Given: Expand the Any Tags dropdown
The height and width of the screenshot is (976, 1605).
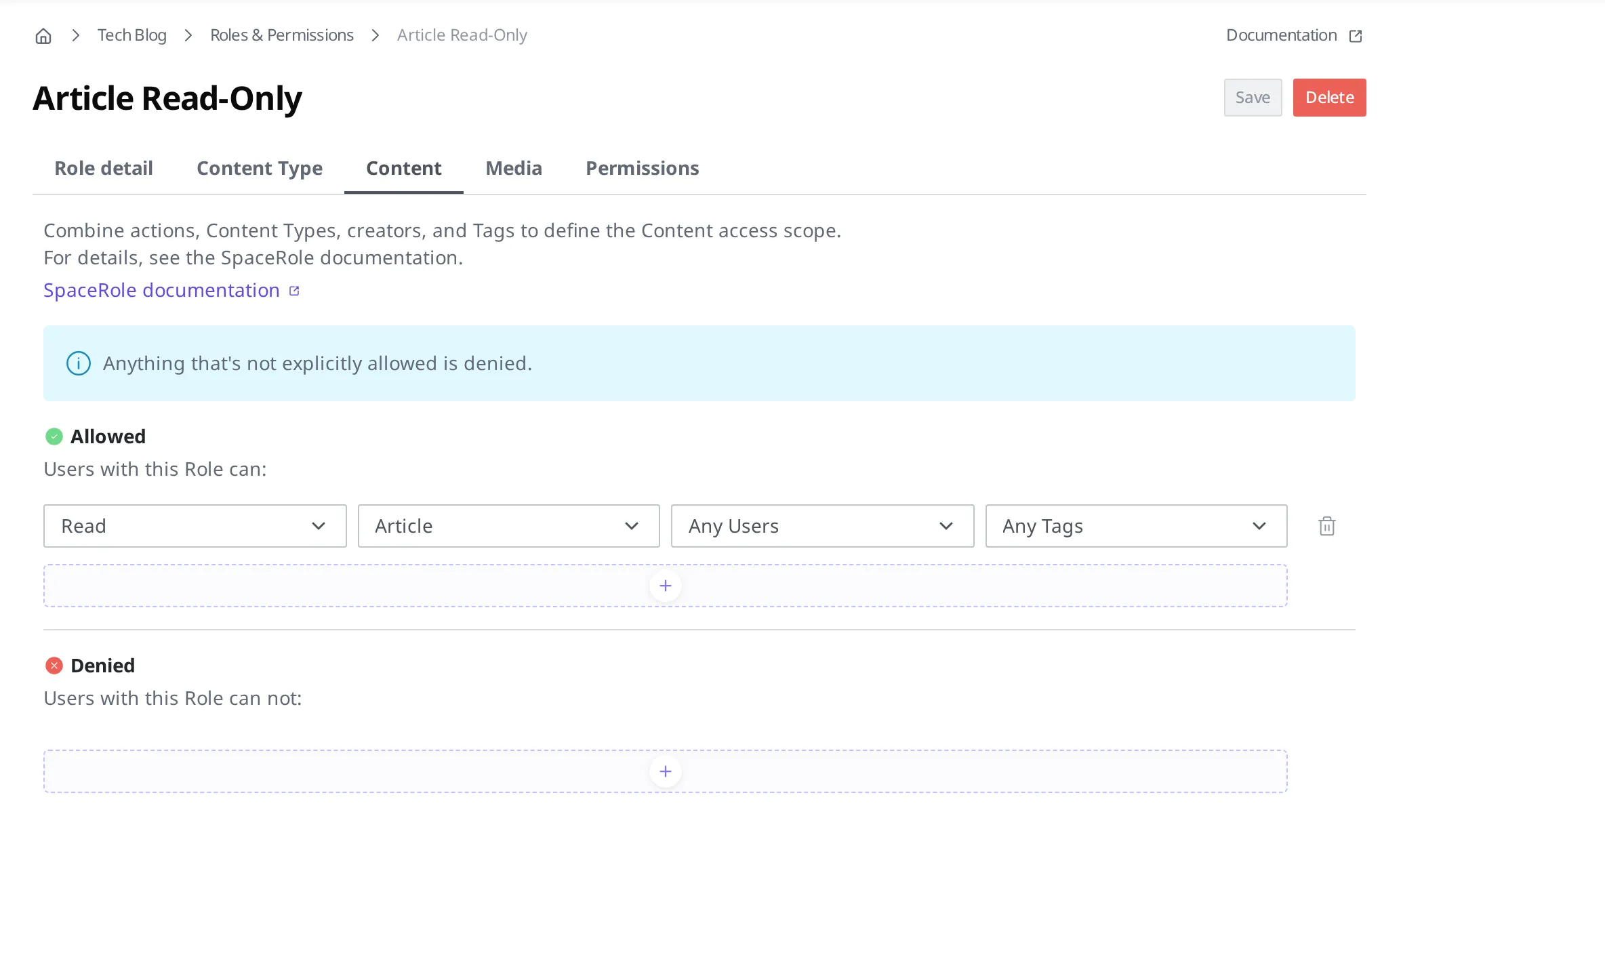Looking at the screenshot, I should pyautogui.click(x=1136, y=526).
